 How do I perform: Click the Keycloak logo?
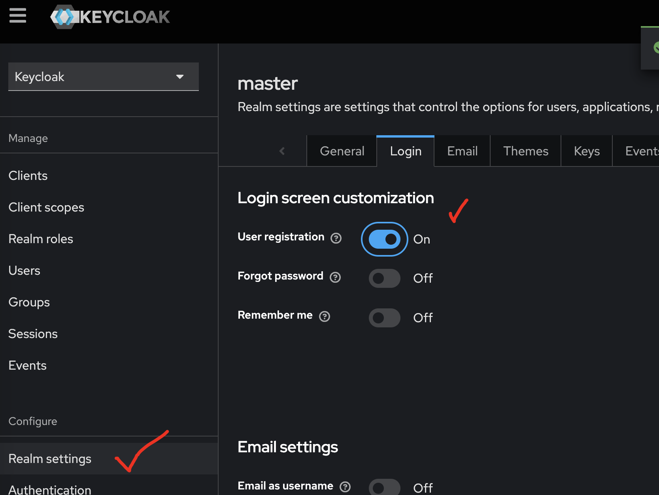pyautogui.click(x=110, y=17)
